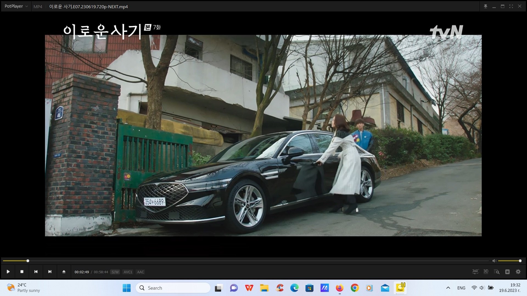
Task: Mute audio with speaker icon
Action: point(494,261)
